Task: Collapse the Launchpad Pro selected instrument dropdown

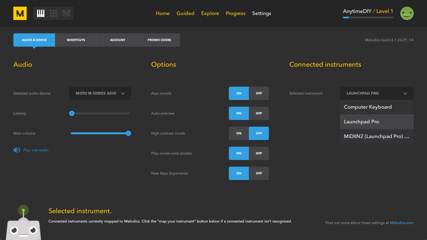Action: 377,93
